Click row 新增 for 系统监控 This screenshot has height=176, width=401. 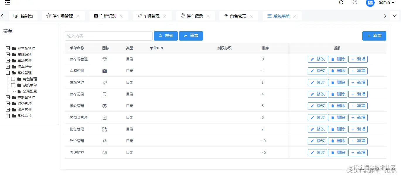[358, 153]
